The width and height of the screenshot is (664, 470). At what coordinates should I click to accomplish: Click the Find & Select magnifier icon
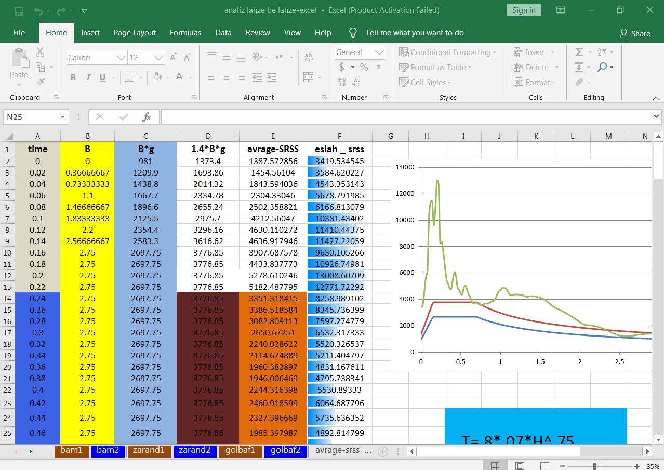602,67
